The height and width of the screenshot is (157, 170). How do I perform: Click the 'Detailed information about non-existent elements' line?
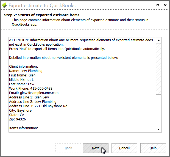pos(64,57)
